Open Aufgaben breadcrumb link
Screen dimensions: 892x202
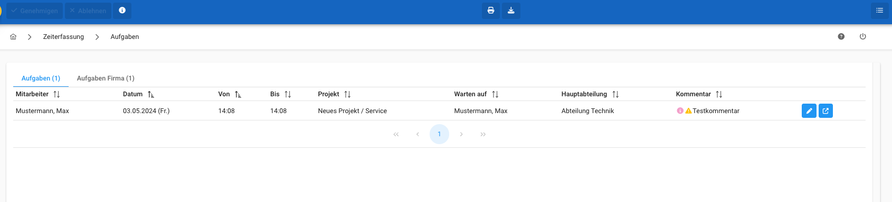(x=125, y=37)
